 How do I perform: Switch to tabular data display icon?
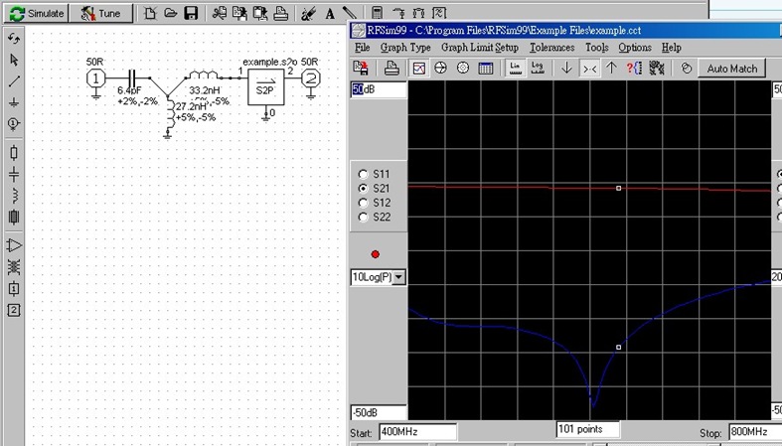tap(485, 68)
